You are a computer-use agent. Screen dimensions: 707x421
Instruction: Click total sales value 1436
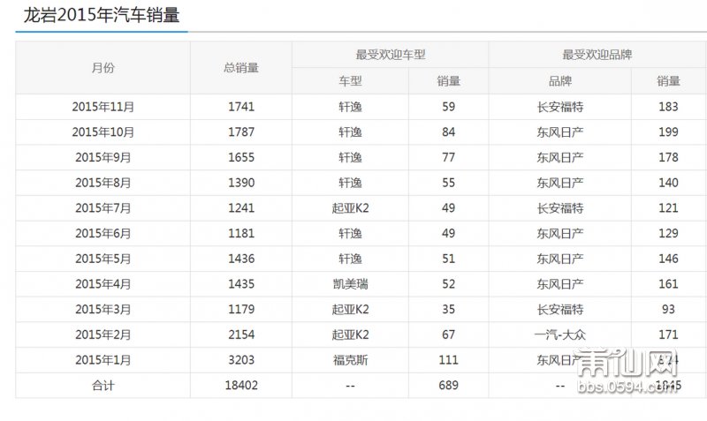241,259
